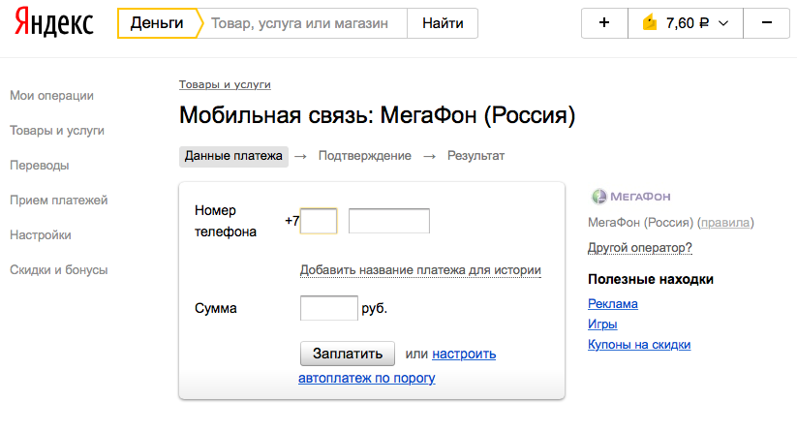This screenshot has width=797, height=432.
Task: Focus the search field for товар, услуга
Action: coord(300,23)
